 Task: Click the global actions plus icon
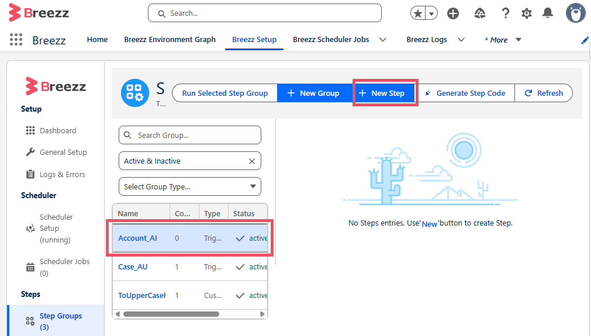coord(452,13)
